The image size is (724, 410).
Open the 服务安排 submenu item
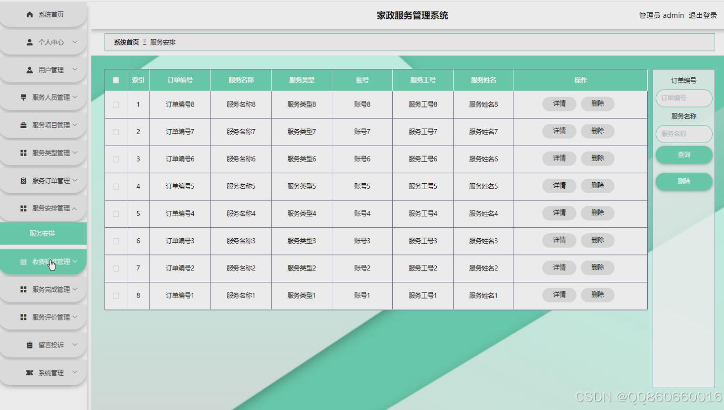[x=43, y=233]
